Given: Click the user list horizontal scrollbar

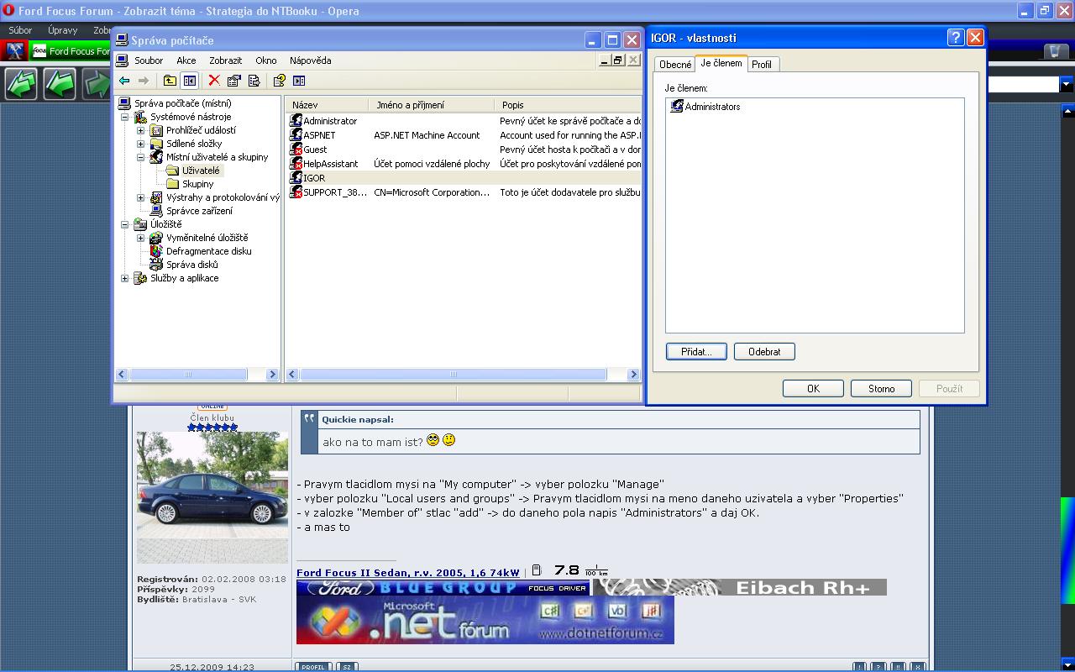Looking at the screenshot, I should 454,375.
